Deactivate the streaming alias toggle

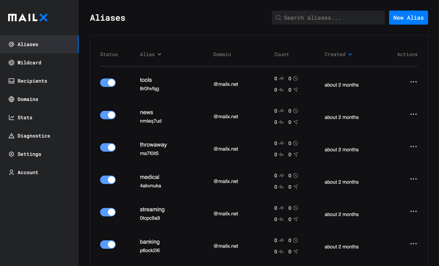108,212
